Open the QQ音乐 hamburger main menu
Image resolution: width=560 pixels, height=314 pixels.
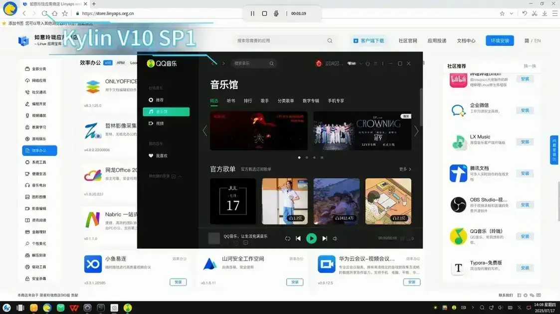point(375,63)
